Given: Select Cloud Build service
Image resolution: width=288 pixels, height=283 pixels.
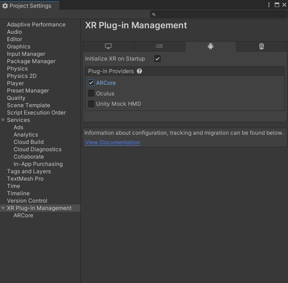Looking at the screenshot, I should [x=29, y=142].
